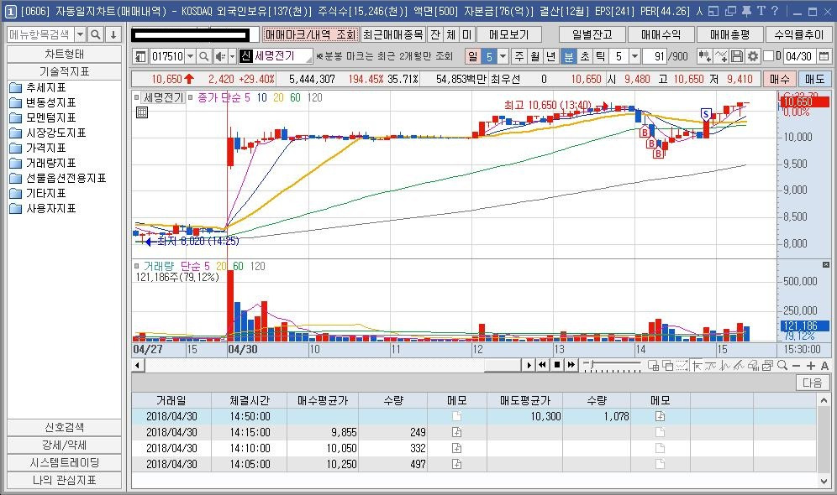The height and width of the screenshot is (495, 837).
Task: Open the 신호검색 sidebar section
Action: (64, 427)
